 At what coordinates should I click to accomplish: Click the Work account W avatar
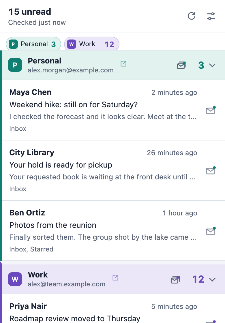pyautogui.click(x=15, y=279)
